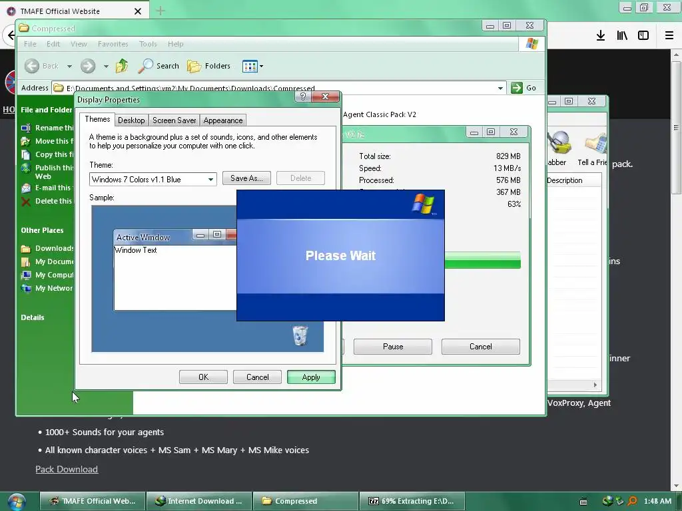
Task: Open the File menu in Compressed window
Action: point(30,44)
